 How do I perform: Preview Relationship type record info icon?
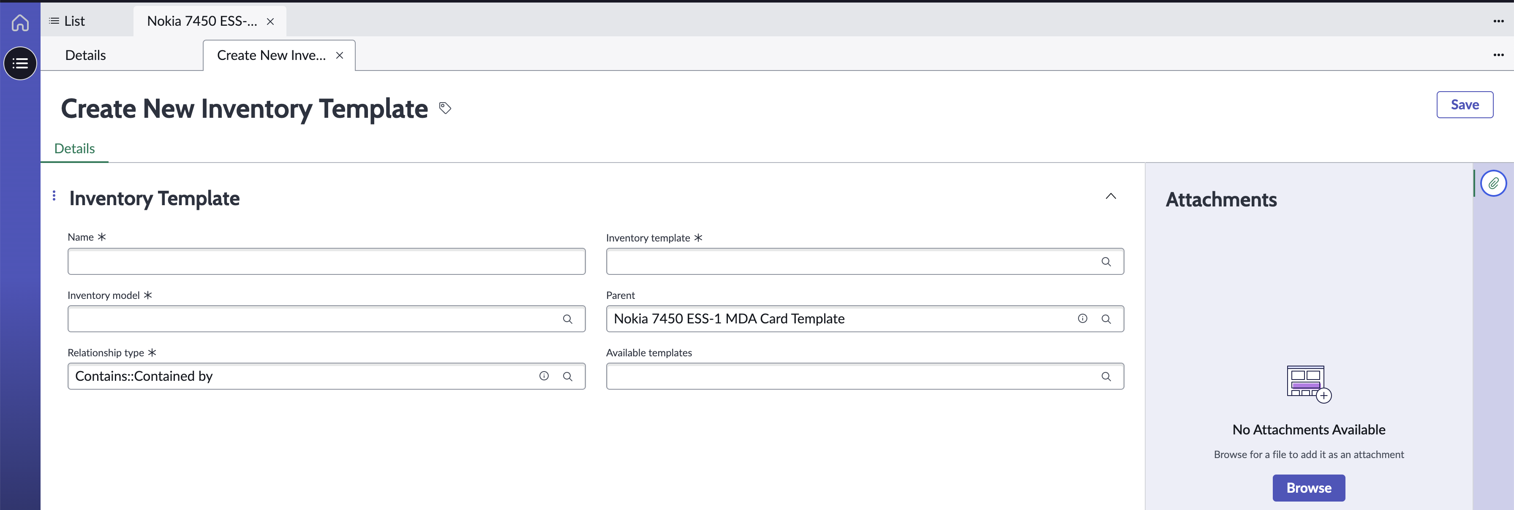pyautogui.click(x=544, y=376)
